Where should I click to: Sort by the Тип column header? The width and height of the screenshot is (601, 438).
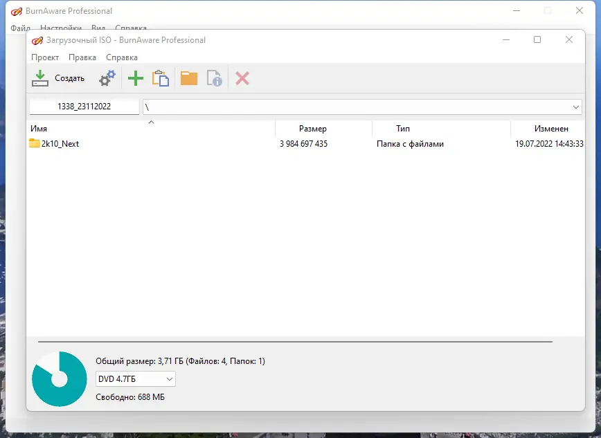tap(441, 129)
